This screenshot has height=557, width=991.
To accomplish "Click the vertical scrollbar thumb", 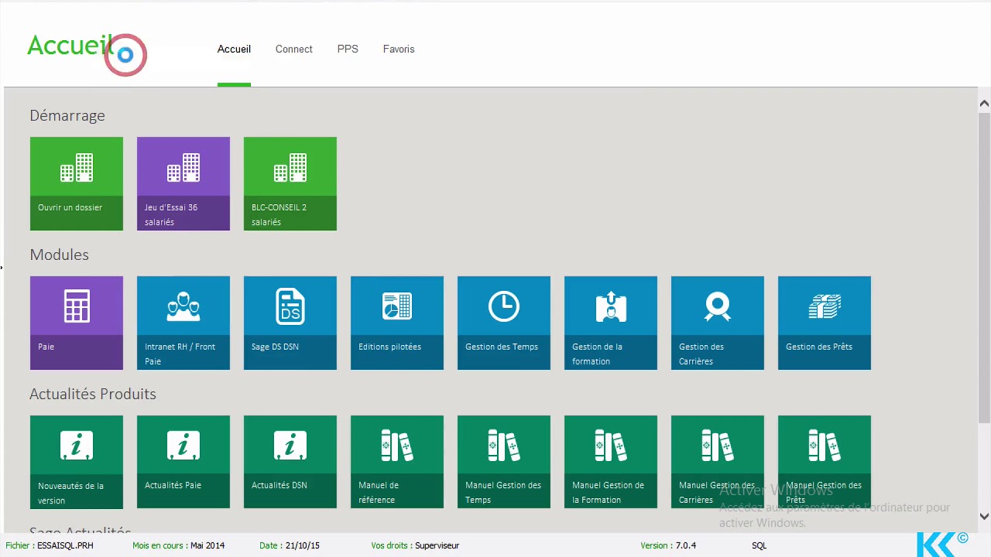I will [984, 267].
